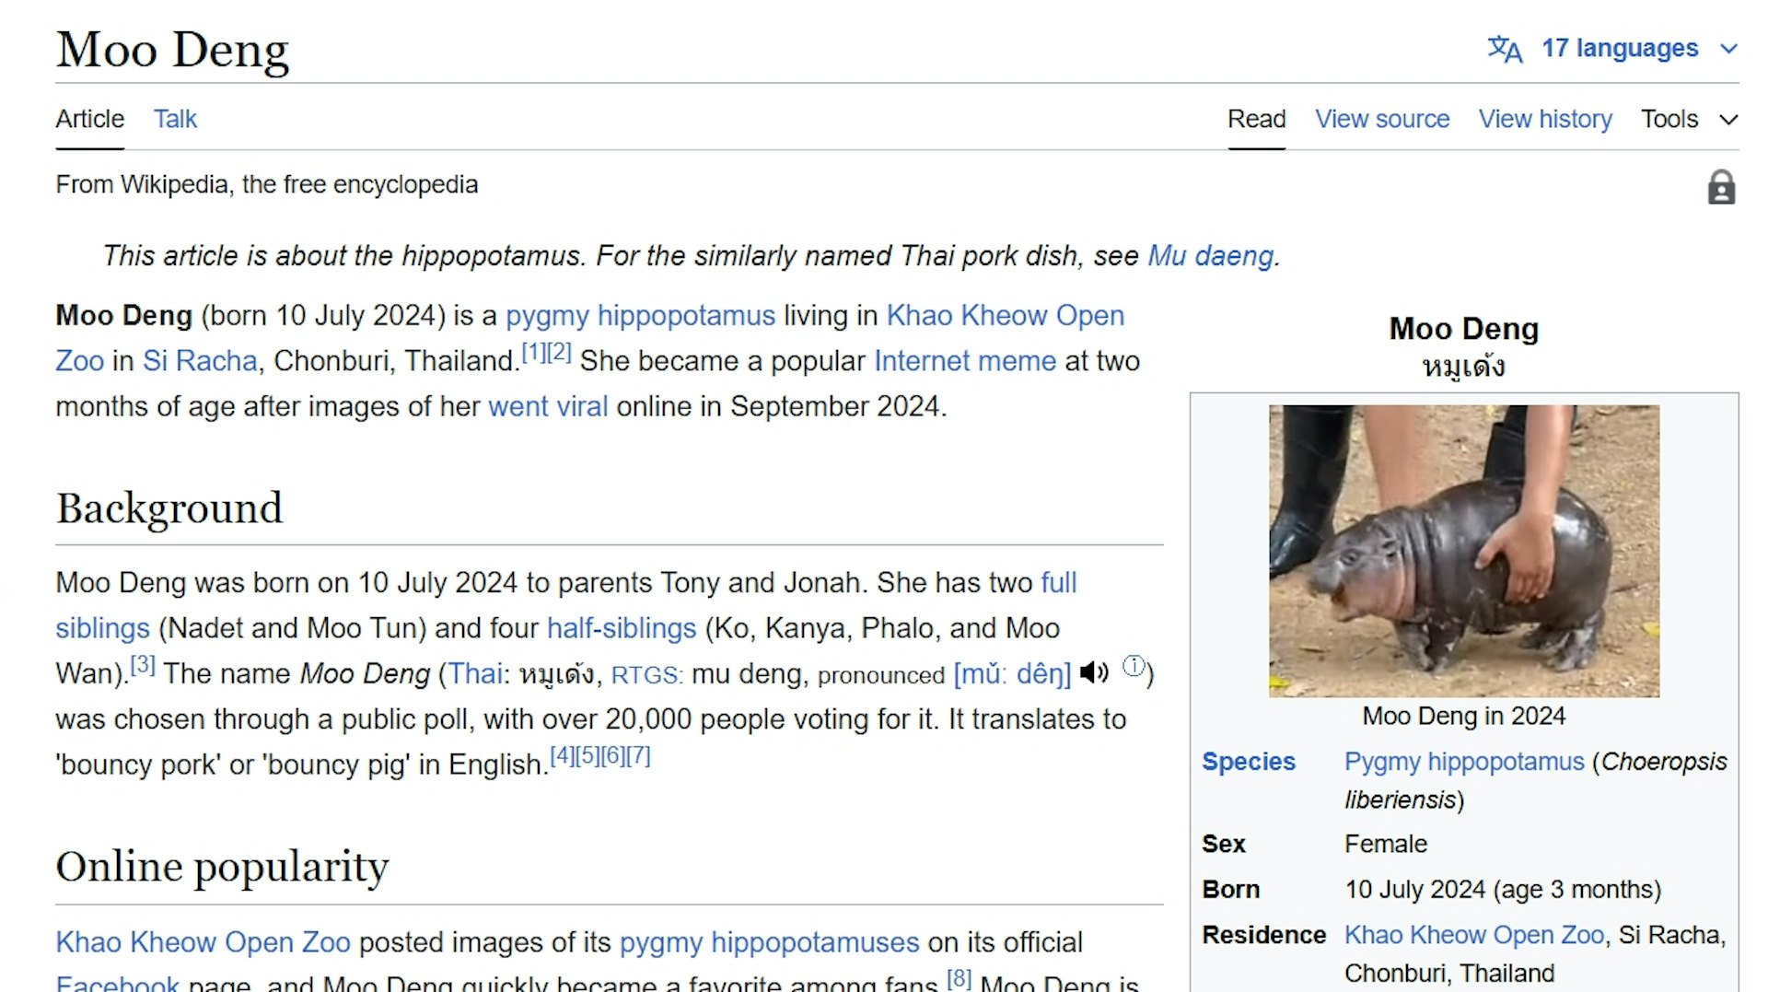Open the half-siblings link

coord(622,627)
